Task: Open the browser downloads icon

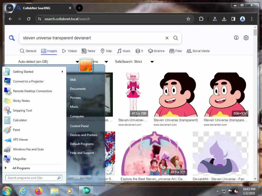Action: pos(224,19)
